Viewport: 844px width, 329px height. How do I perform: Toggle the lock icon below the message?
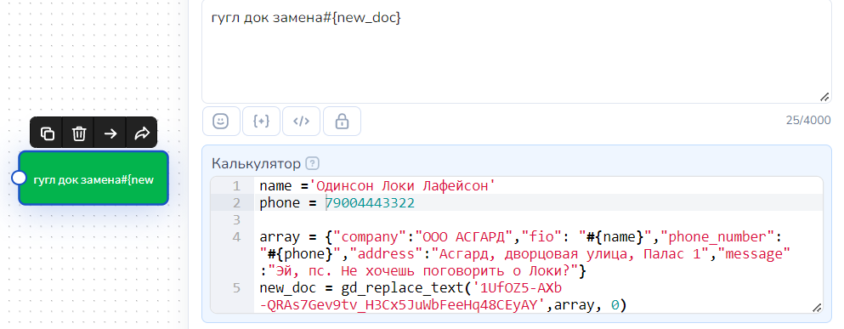point(342,122)
